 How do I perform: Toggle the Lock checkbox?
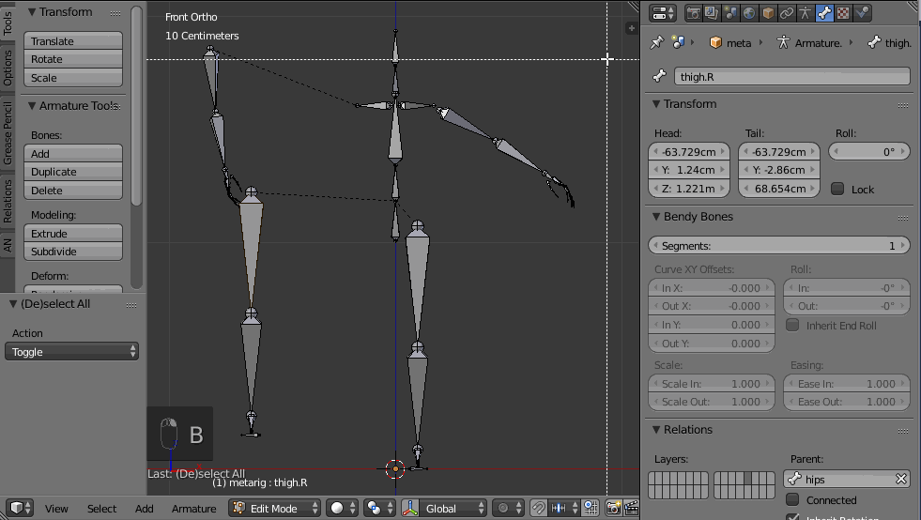tap(838, 189)
